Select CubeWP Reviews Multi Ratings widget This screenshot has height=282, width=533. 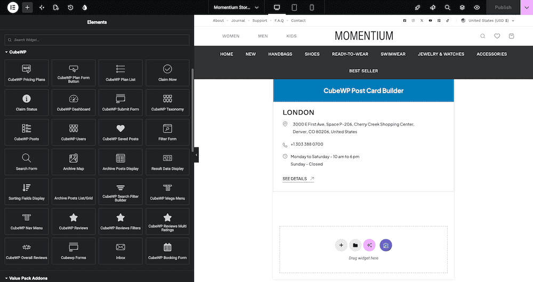(167, 221)
